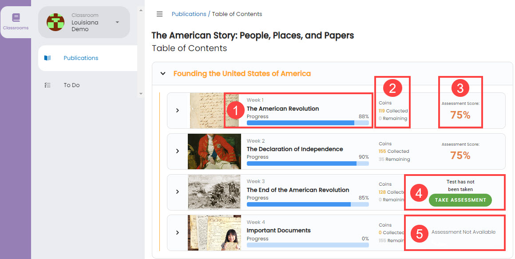Click the Week 2 progress bar

307,163
